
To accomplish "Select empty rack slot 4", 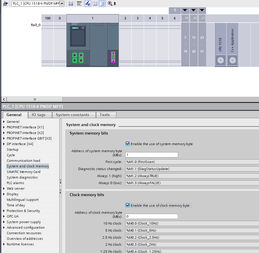I will tap(150, 45).
